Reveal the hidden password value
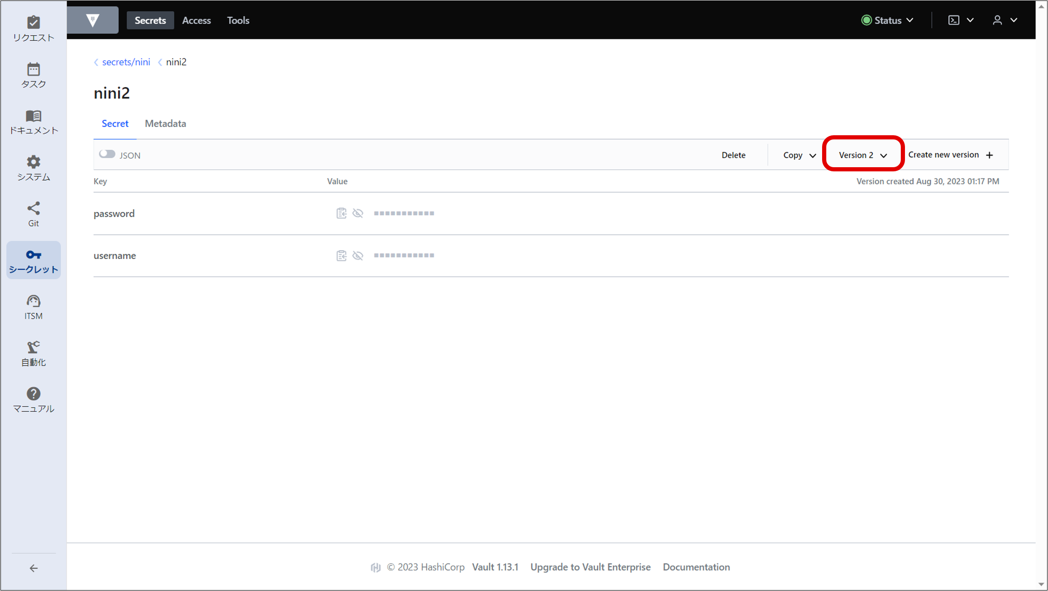Viewport: 1048px width, 591px height. (x=358, y=213)
